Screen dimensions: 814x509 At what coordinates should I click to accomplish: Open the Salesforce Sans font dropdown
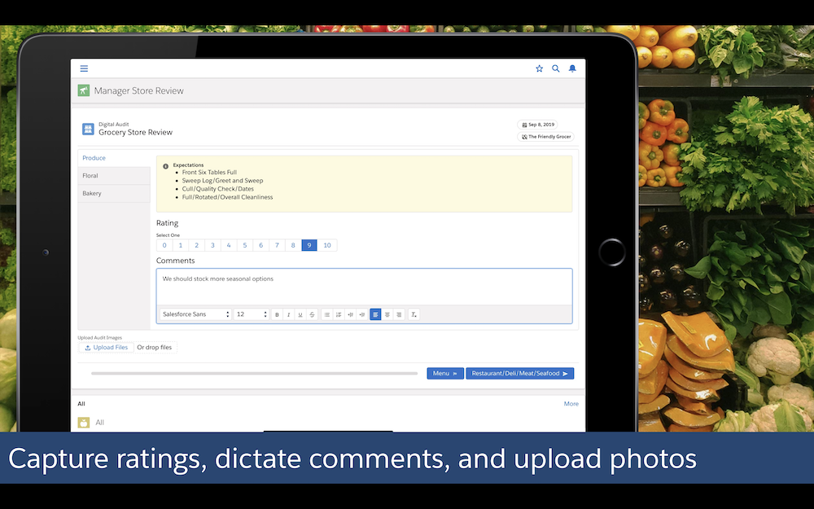[x=195, y=314]
